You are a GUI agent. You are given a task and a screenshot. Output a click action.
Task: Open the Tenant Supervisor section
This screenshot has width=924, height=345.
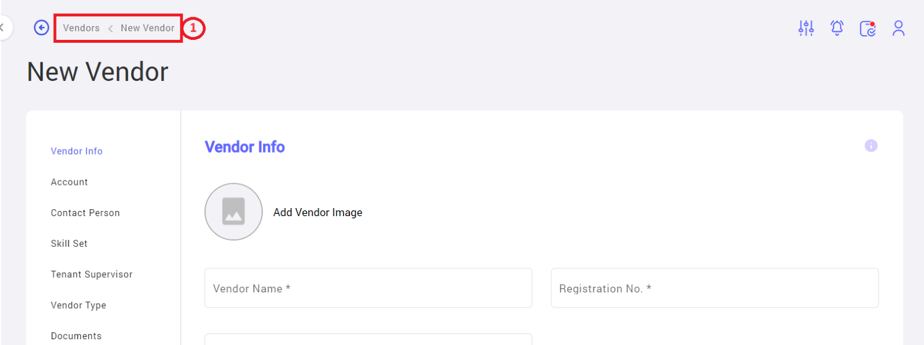[92, 274]
